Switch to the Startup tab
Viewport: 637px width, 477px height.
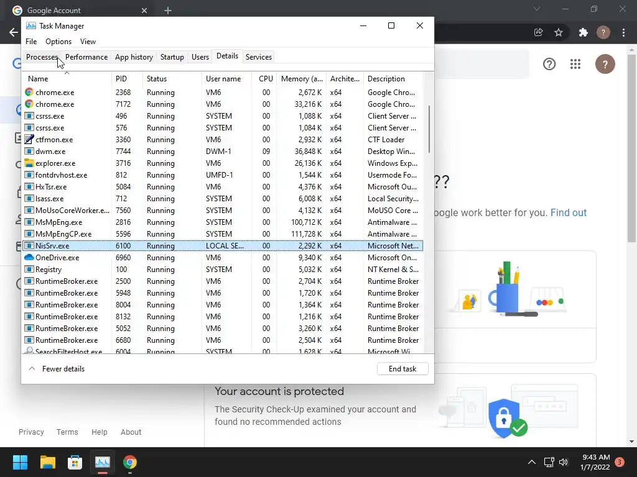coord(172,57)
